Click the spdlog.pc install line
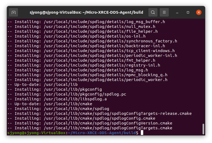Viewport: 212px width, 143px height. tap(67, 94)
